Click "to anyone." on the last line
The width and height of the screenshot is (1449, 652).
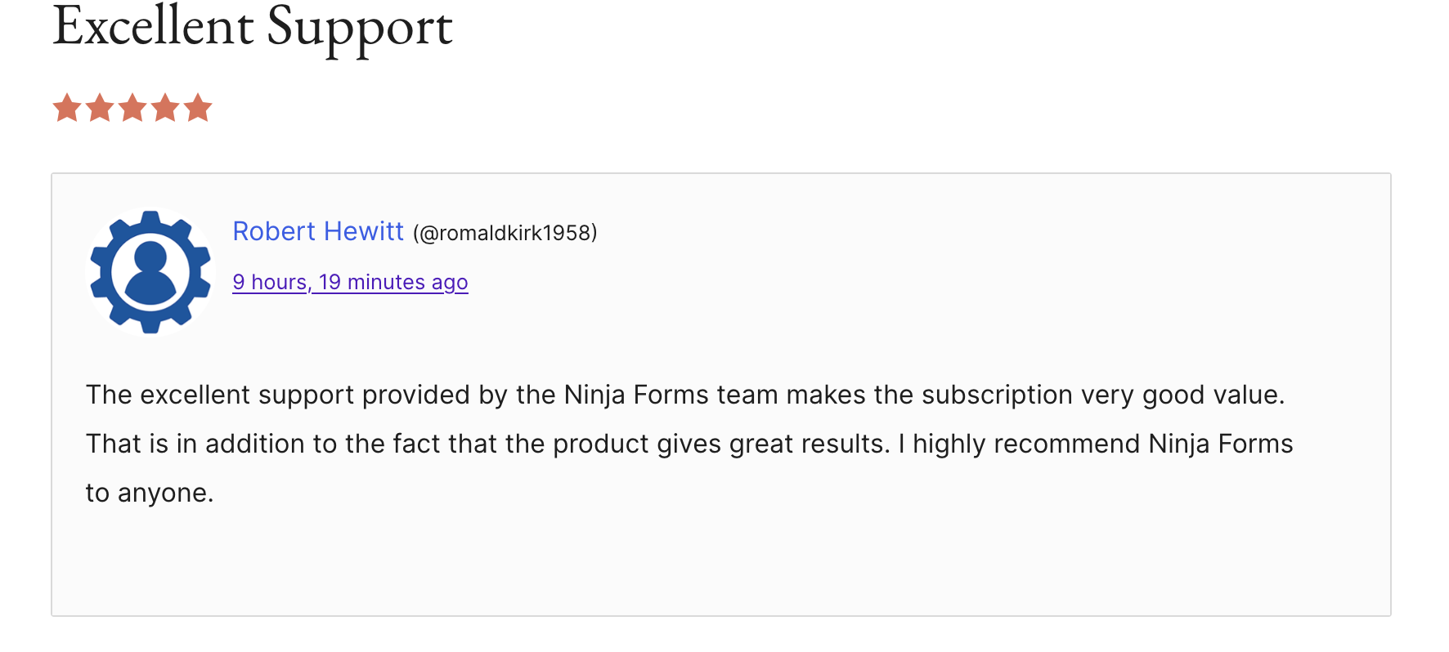coord(150,493)
